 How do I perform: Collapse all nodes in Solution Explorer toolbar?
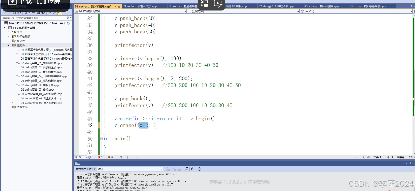pyautogui.click(x=38, y=12)
